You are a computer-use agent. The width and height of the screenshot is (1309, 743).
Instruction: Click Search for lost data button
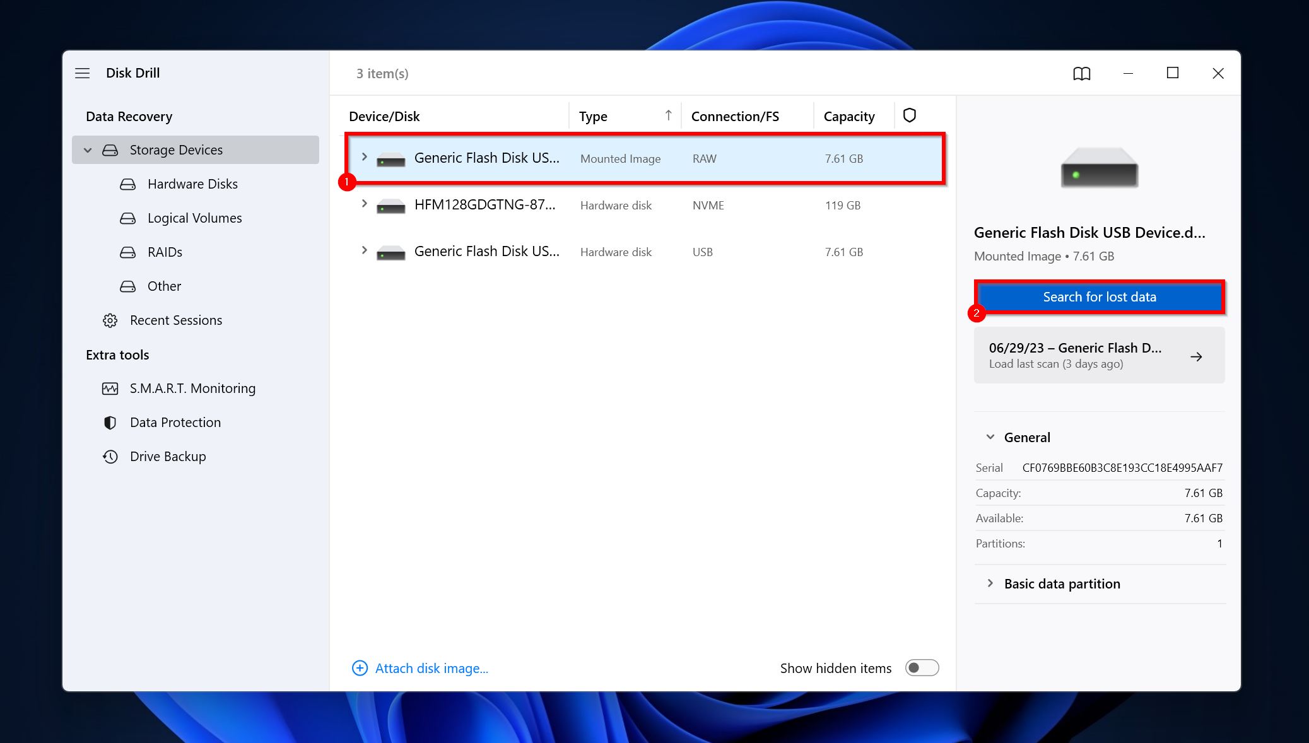1099,296
